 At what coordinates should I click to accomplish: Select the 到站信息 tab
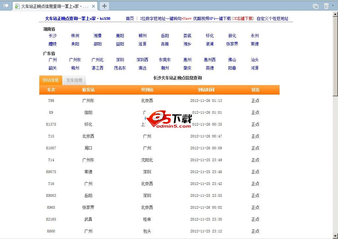click(x=51, y=80)
